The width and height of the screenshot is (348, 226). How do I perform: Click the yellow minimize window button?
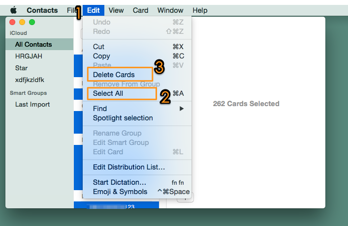click(22, 22)
